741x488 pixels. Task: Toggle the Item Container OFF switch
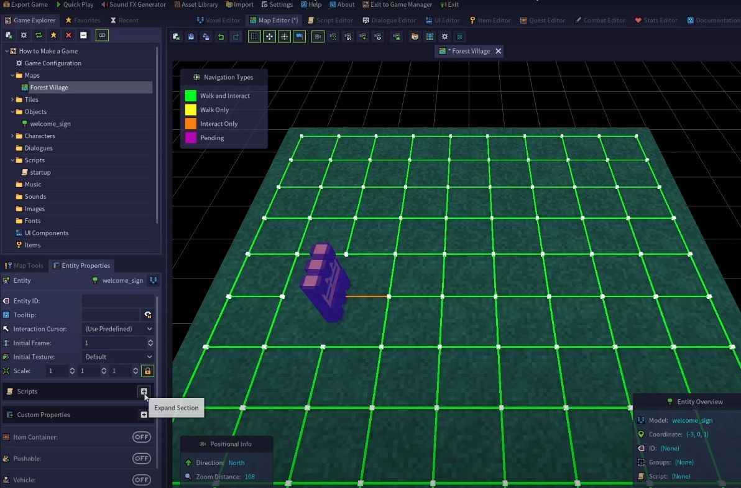(141, 437)
